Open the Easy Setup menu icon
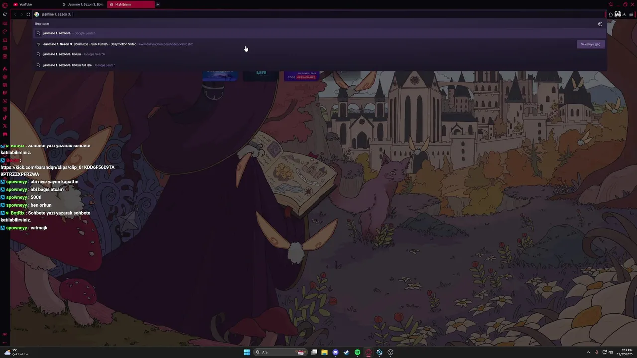 pos(631,14)
